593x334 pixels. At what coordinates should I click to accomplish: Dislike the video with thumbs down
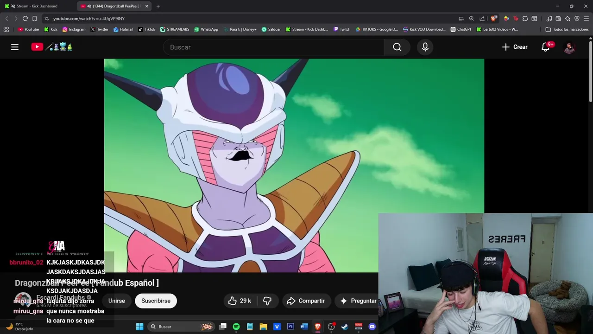pos(267,301)
